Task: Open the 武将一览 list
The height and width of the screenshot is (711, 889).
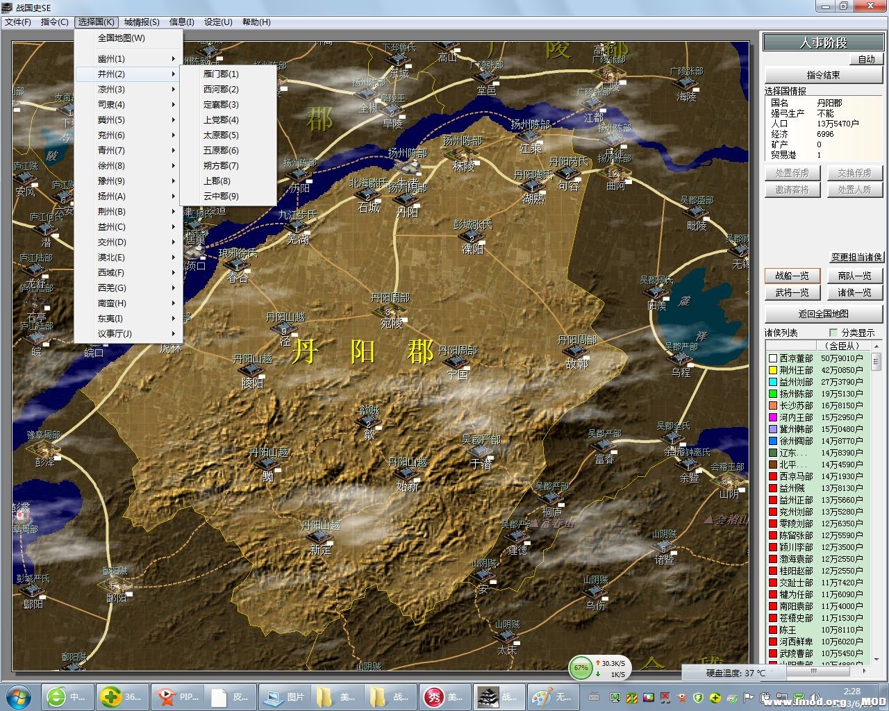Action: click(x=792, y=293)
